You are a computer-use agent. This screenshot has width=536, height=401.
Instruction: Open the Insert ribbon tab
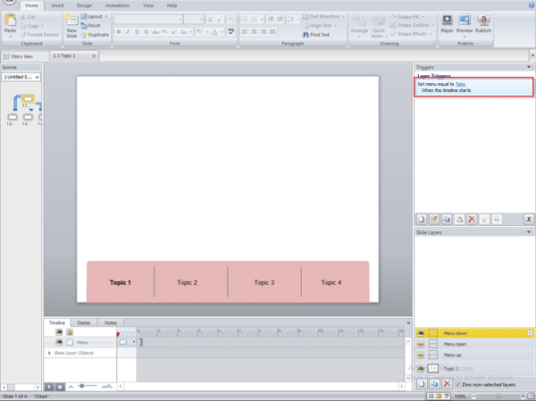[x=57, y=5]
